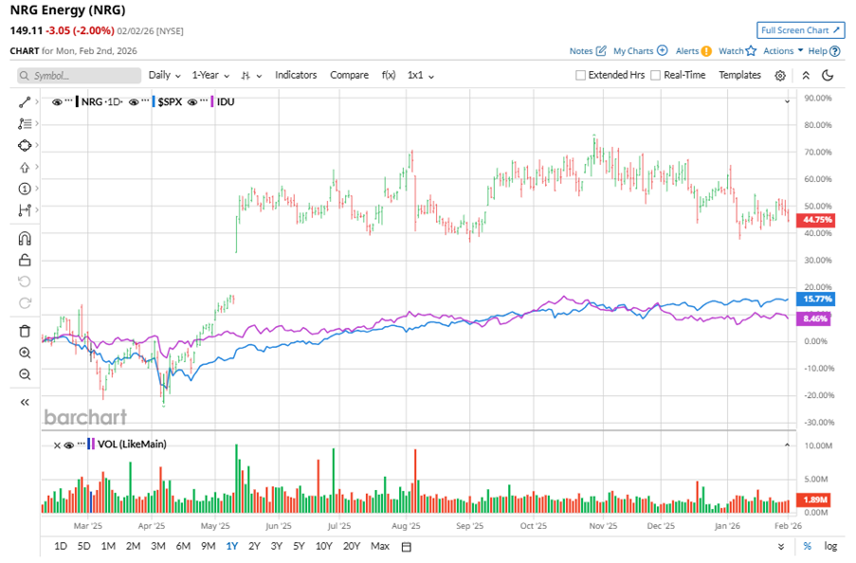Collapse the toolbar with double chevron up
Viewport: 856px width, 563px height.
[806, 76]
